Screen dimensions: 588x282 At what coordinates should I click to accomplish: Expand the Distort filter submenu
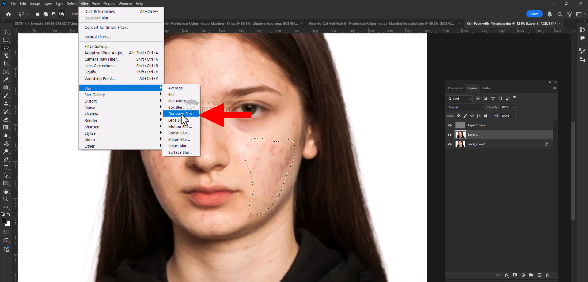click(121, 101)
